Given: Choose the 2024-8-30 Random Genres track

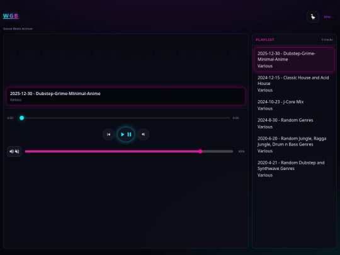Looking at the screenshot, I should point(294,123).
